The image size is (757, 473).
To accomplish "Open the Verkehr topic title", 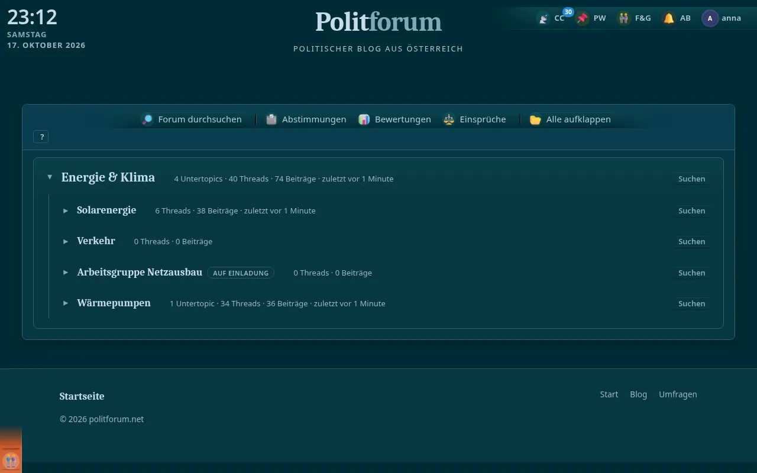I will click(x=96, y=241).
